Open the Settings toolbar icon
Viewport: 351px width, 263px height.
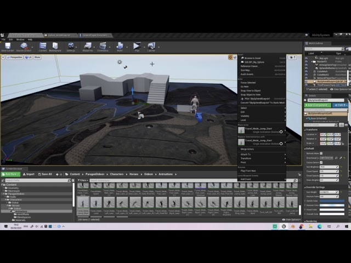[x=71, y=46]
